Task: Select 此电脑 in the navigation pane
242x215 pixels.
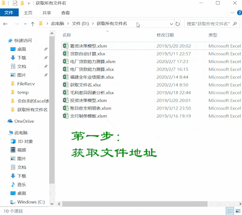Action: click(x=21, y=133)
